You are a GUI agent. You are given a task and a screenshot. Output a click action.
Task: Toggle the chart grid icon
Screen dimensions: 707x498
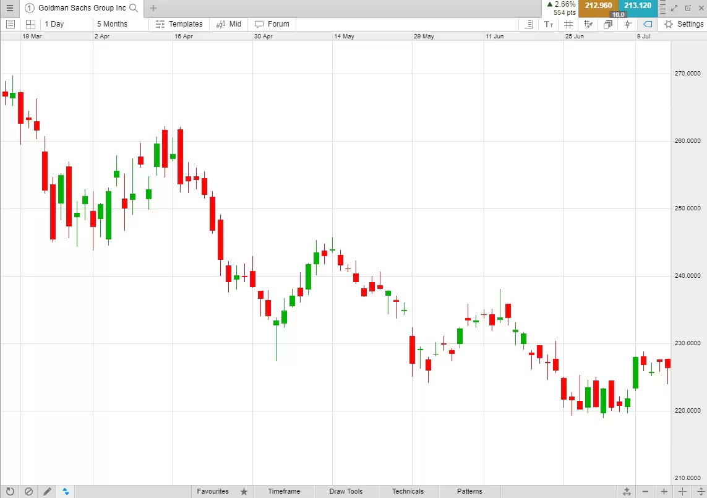coord(568,24)
